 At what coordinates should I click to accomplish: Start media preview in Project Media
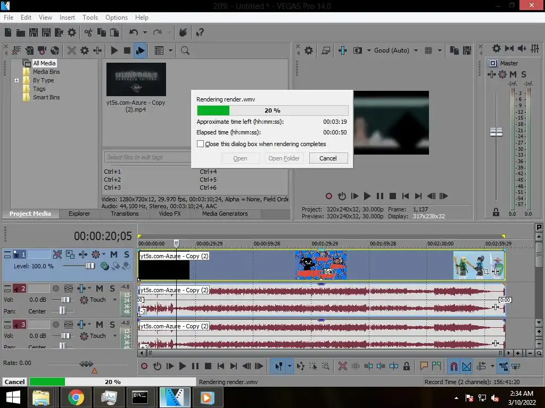[x=114, y=50]
